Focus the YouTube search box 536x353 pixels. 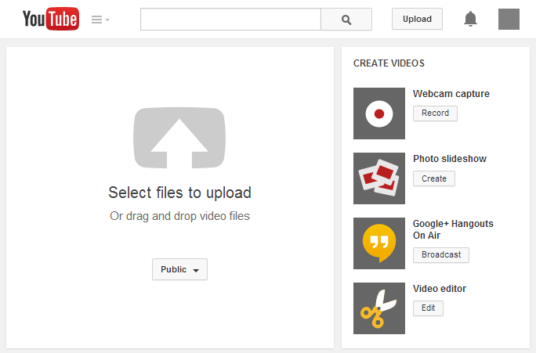click(x=230, y=20)
